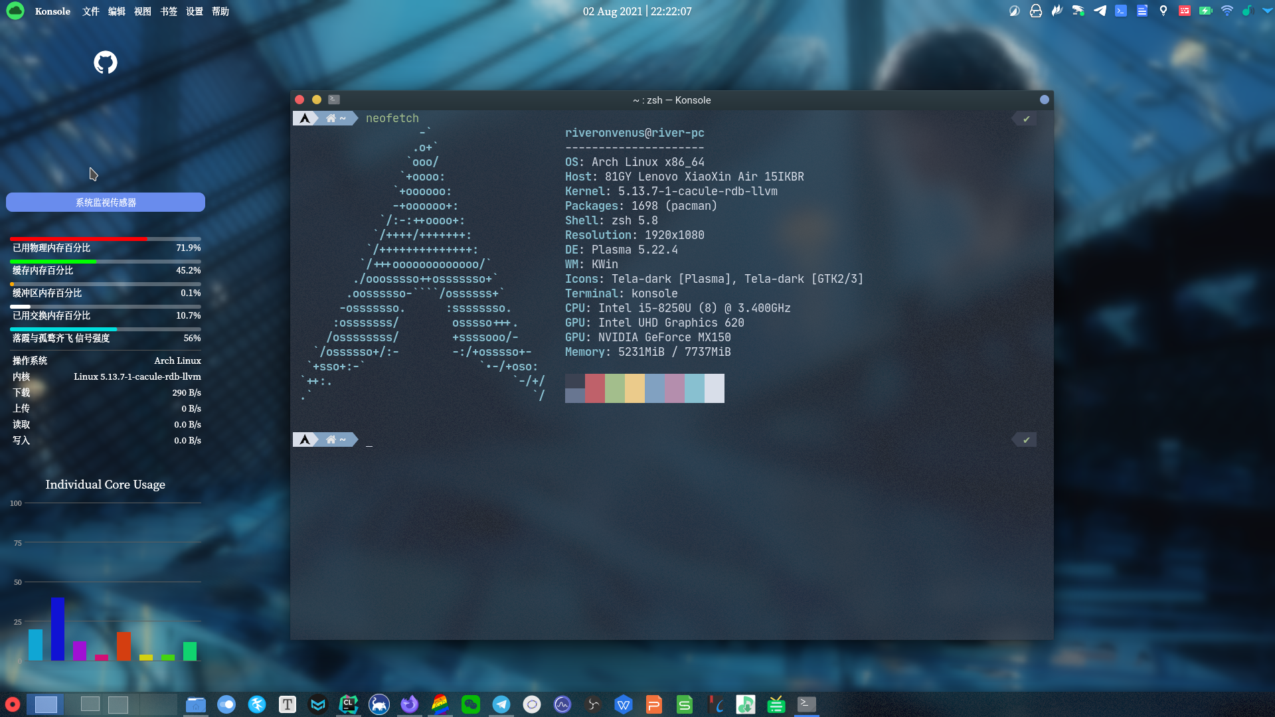This screenshot has width=1275, height=717.
Task: Open the 文件 menu
Action: tap(91, 11)
